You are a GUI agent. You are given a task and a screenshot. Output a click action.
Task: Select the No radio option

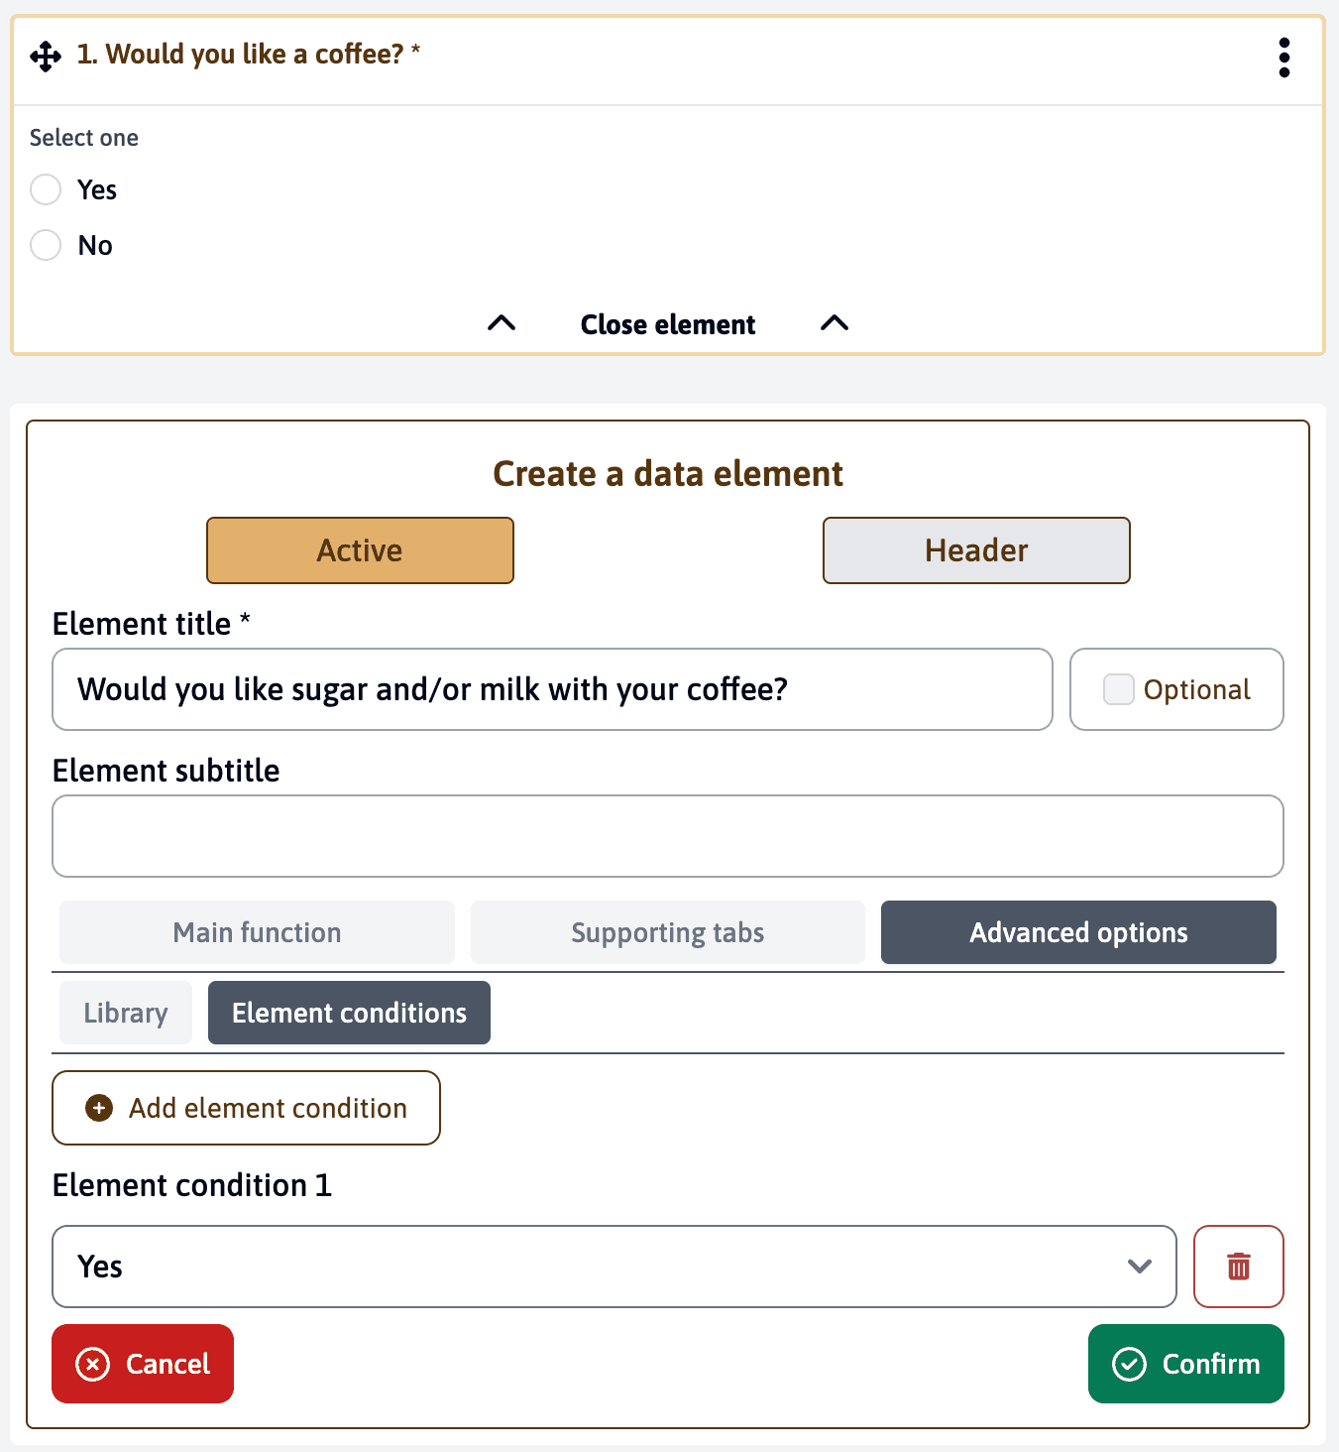click(x=46, y=245)
